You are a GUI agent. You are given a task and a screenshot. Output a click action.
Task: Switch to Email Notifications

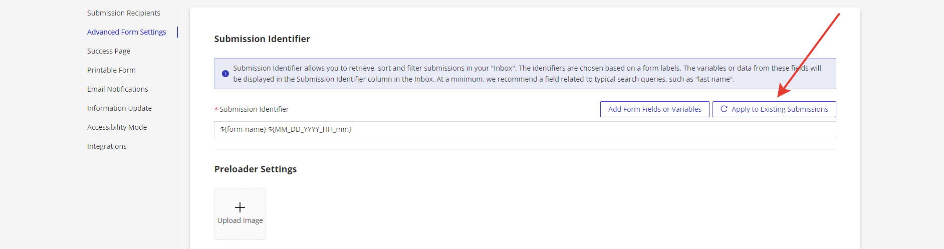coord(118,89)
